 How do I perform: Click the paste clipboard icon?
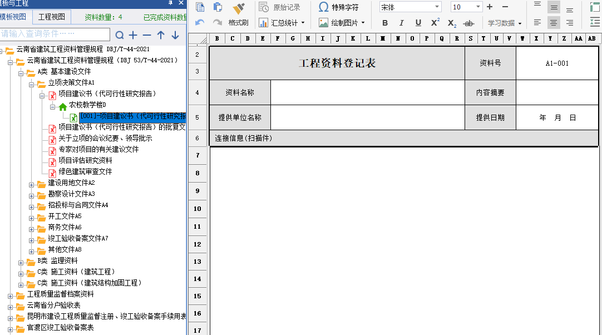click(218, 7)
